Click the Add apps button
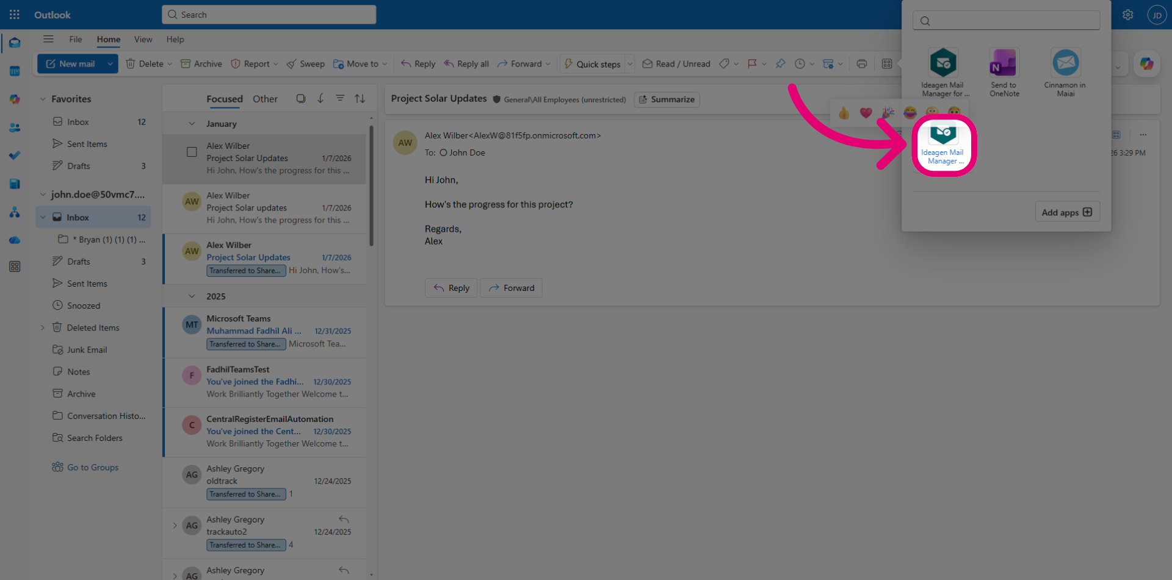The width and height of the screenshot is (1172, 580). click(x=1067, y=212)
